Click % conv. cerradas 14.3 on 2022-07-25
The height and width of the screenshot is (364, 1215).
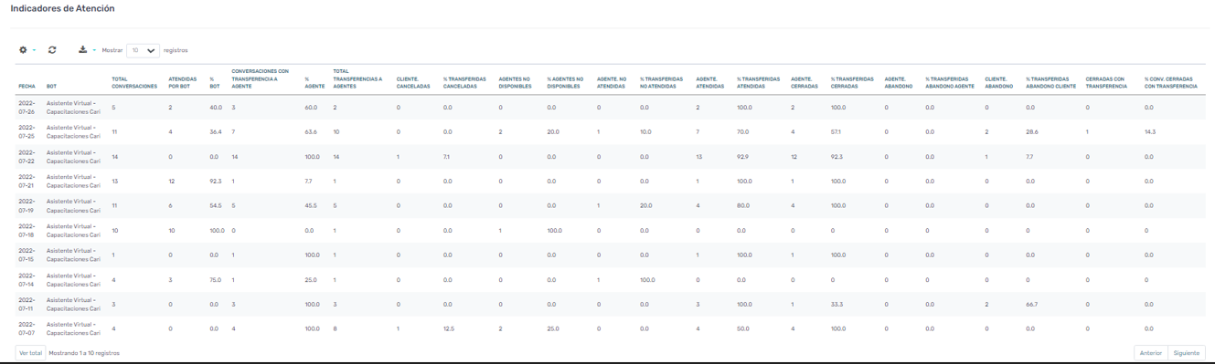1149,132
